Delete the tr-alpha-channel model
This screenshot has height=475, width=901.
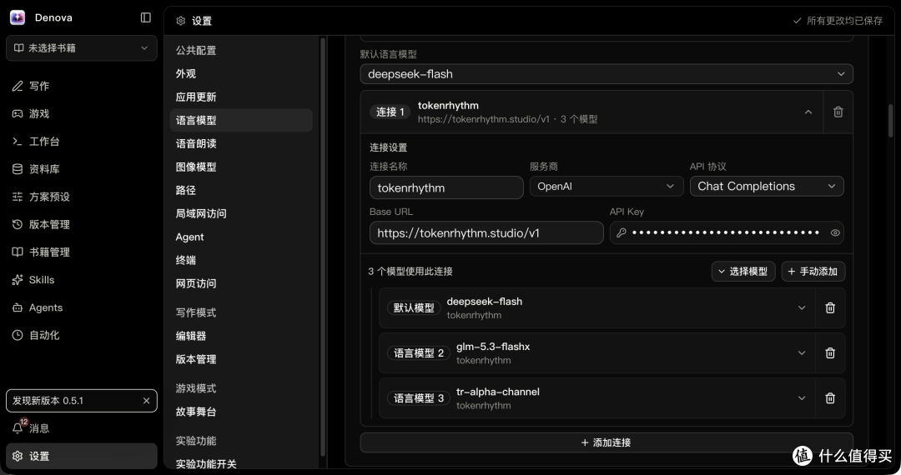[830, 398]
